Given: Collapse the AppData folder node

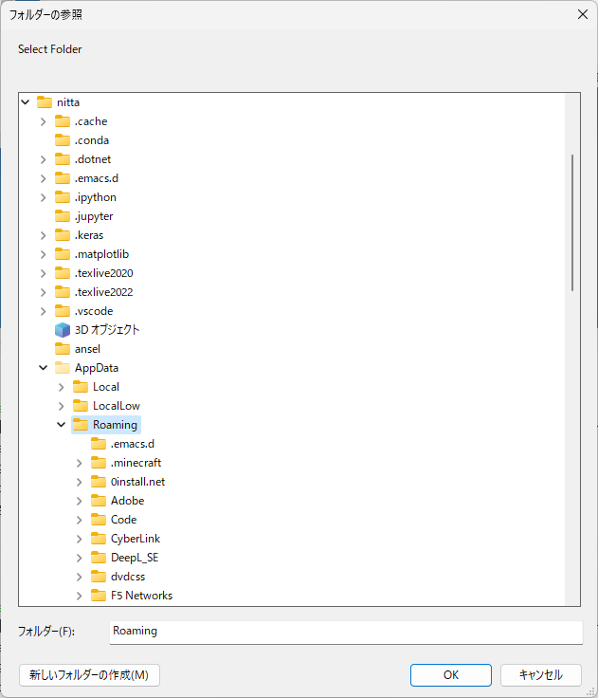Looking at the screenshot, I should (x=44, y=368).
